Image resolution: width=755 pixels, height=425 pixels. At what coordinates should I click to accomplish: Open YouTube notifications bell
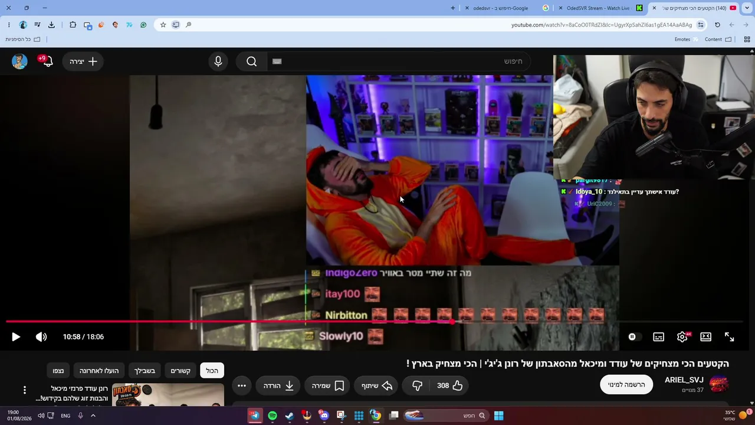pos(47,61)
